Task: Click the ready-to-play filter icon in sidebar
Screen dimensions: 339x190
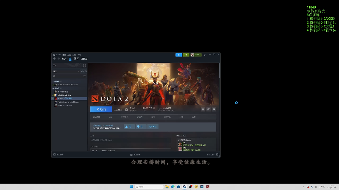Action: click(86, 71)
